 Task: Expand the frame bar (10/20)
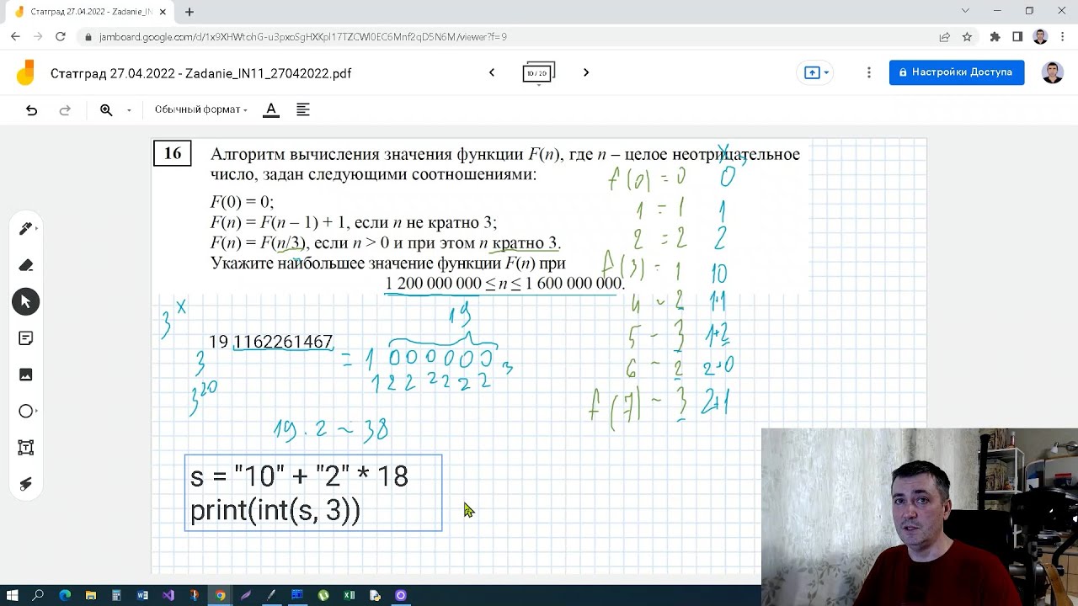(x=538, y=74)
